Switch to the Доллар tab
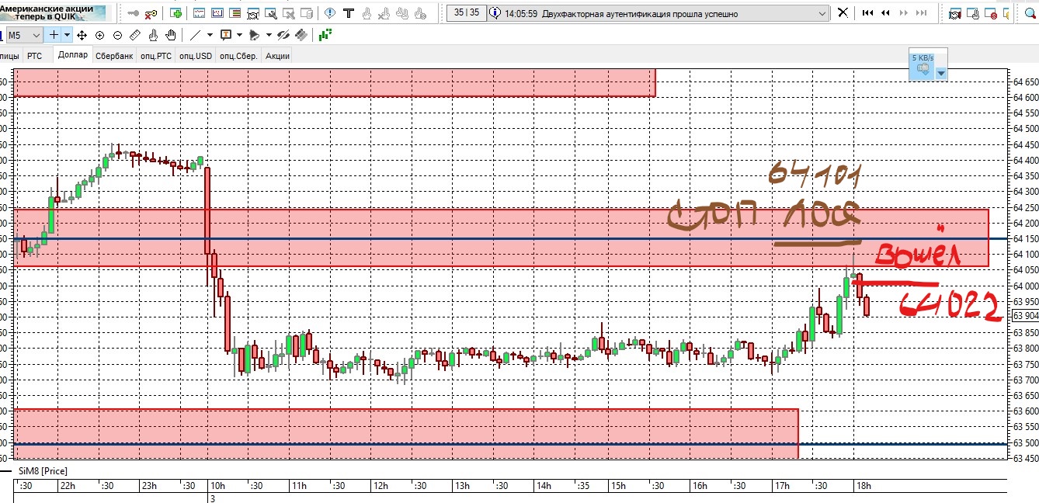Image resolution: width=1039 pixels, height=503 pixels. coord(73,55)
